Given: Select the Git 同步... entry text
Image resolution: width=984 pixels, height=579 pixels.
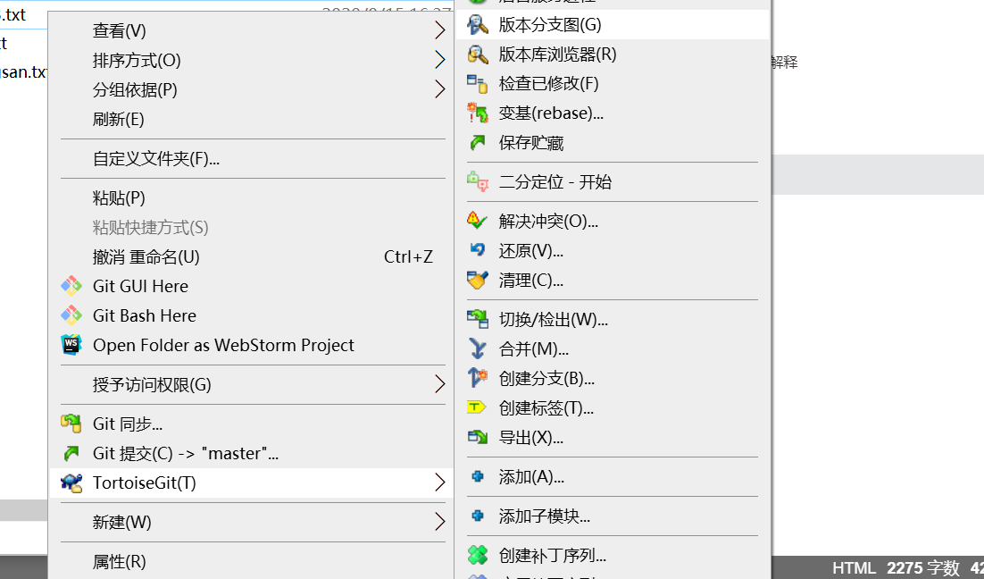Looking at the screenshot, I should click(128, 424).
